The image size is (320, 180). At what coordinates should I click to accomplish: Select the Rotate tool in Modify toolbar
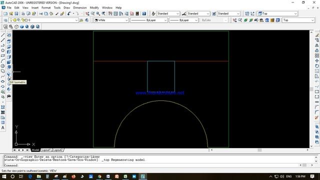pos(316,65)
